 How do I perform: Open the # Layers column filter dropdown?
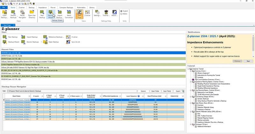[x=42, y=96]
